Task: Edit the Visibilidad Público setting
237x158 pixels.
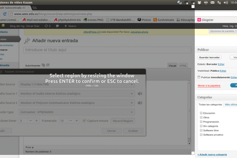Action: tap(223, 71)
